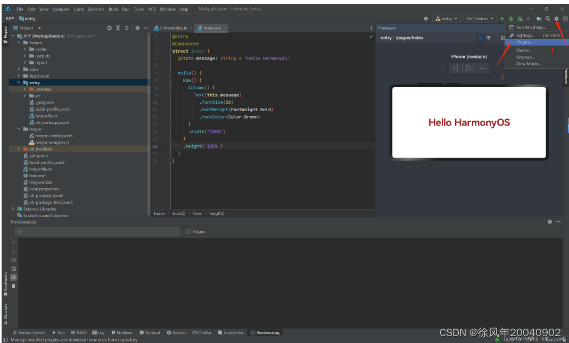Collapse the .hvigor folder
This screenshot has width=569, height=343.
(19, 43)
